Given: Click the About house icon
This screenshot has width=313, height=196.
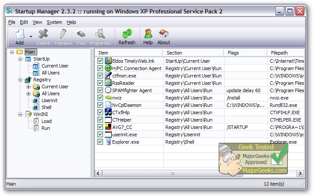Looking at the screenshot, I should click(164, 33).
